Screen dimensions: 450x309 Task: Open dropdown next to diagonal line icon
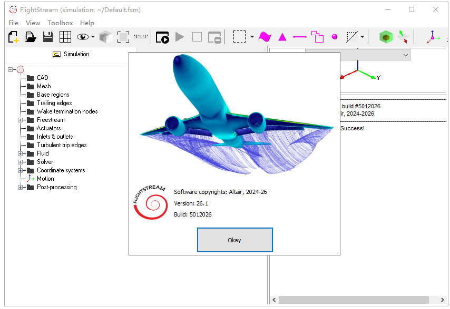[x=362, y=37]
